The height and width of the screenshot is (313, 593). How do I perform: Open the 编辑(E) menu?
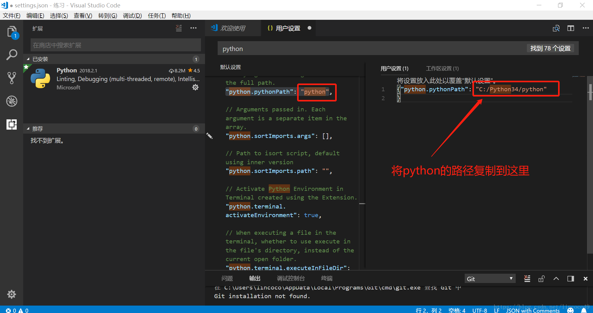pos(35,15)
